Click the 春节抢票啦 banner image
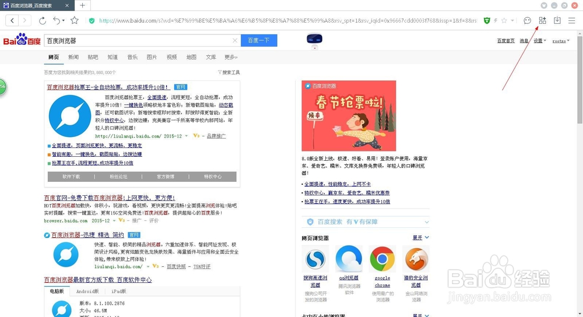 point(349,115)
